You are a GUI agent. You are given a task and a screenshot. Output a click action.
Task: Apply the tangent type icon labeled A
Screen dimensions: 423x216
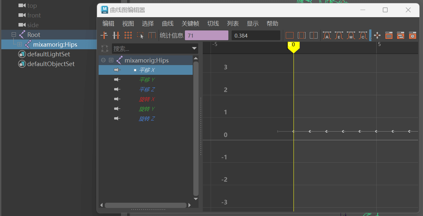(x=327, y=35)
